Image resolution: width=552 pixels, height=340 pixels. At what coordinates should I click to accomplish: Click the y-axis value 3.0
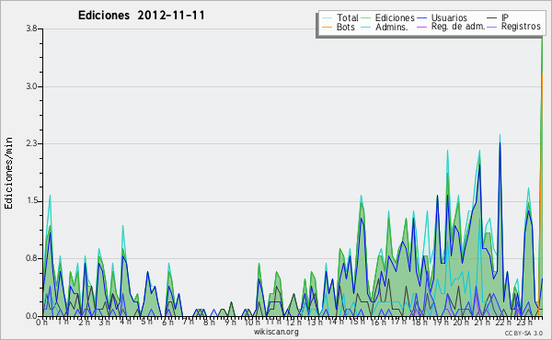(31, 86)
